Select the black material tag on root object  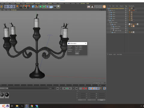[x=133, y=8]
